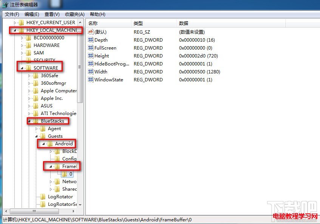Click the tree horizontal scrollbar thumb
Screen dimensions: 320x224
[x=34, y=211]
